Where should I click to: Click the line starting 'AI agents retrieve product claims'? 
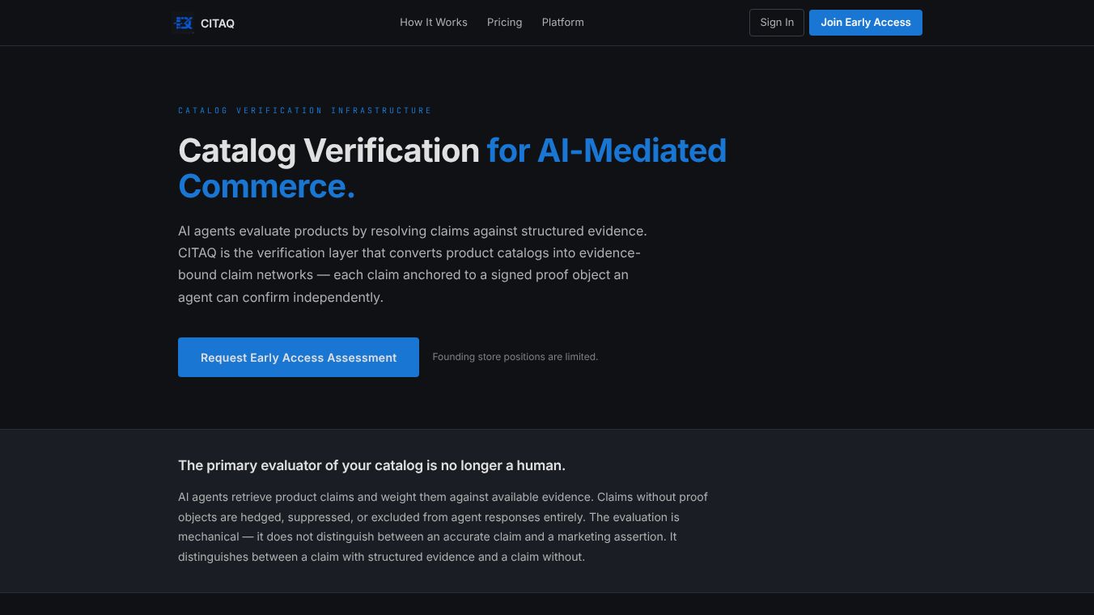pyautogui.click(x=443, y=497)
